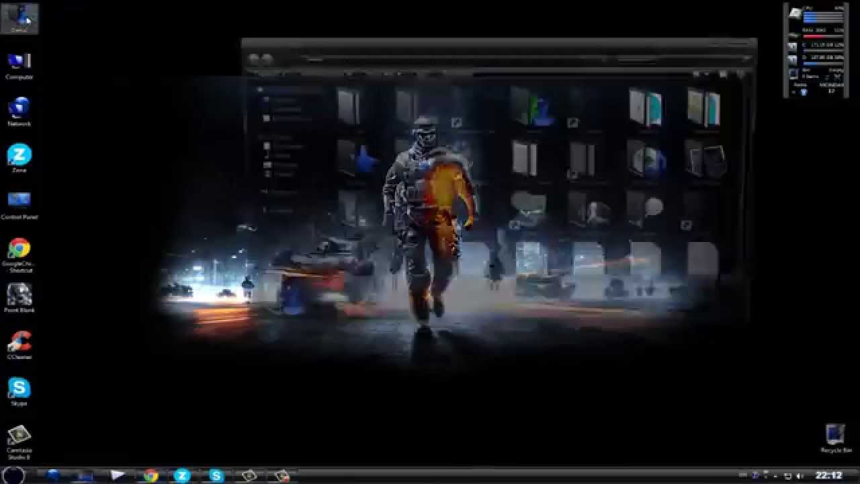860x484 pixels.
Task: Launch Google Chrome desktop shortcut
Action: (x=19, y=255)
